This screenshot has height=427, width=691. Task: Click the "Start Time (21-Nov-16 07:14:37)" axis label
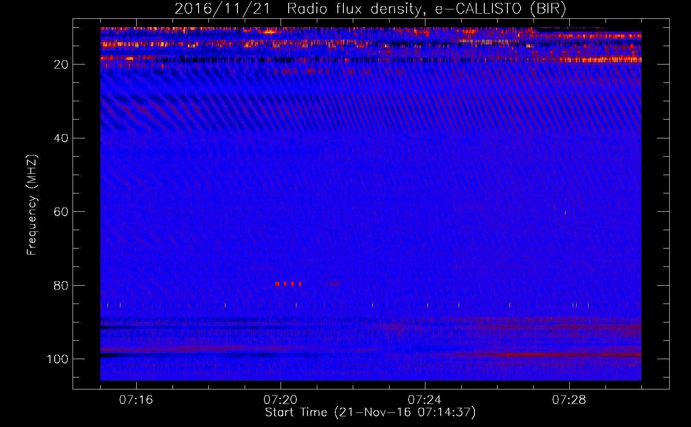tap(370, 412)
